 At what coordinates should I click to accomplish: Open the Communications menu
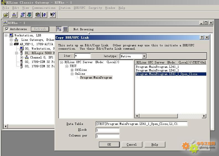tap(44, 8)
